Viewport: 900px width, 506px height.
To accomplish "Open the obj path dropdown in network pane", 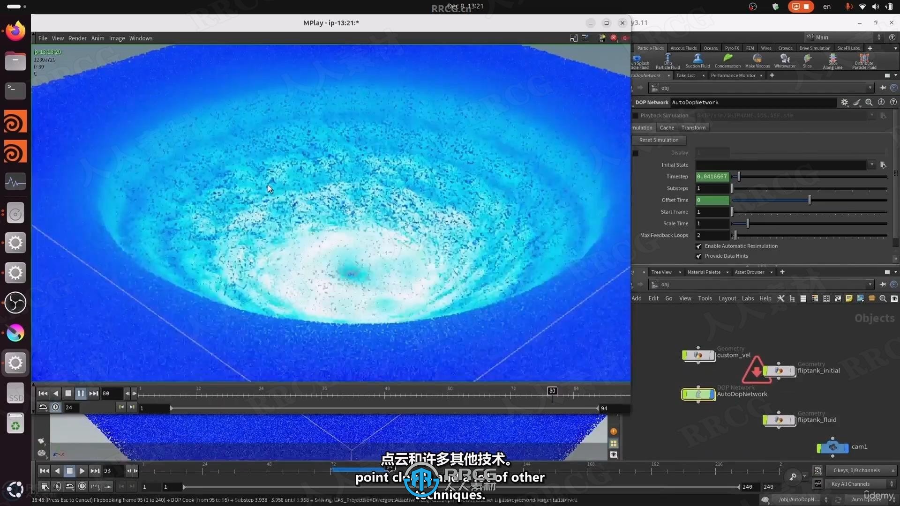I will (870, 284).
